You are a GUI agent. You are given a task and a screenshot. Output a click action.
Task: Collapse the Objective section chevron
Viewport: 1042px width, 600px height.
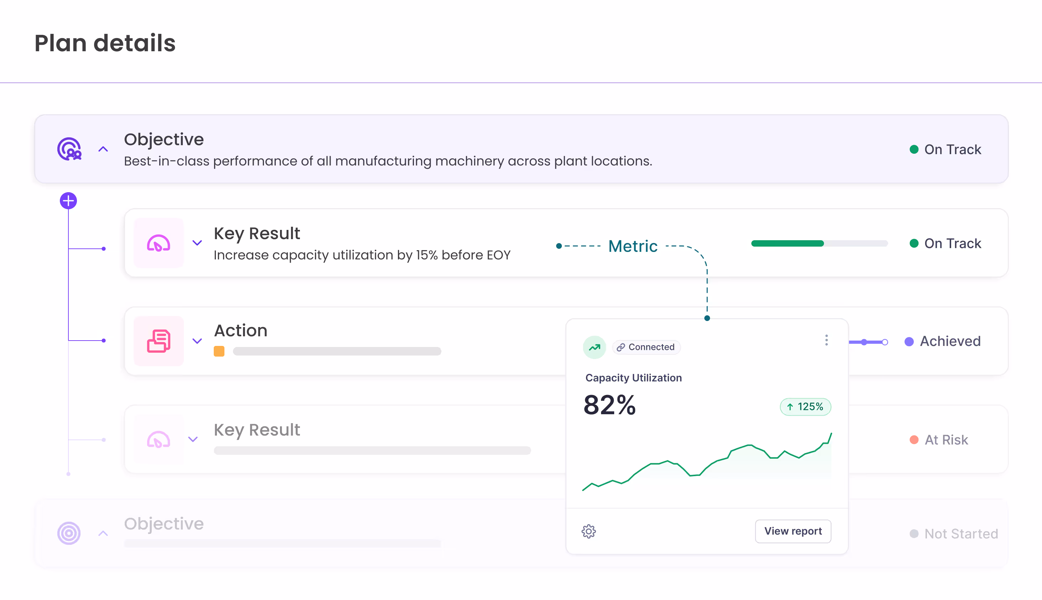click(102, 149)
